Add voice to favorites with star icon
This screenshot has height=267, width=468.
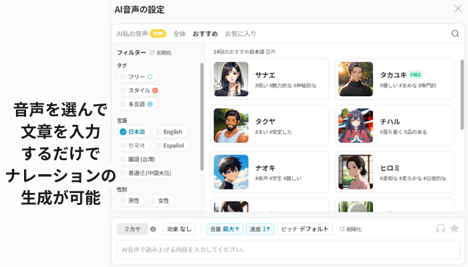[x=454, y=228]
